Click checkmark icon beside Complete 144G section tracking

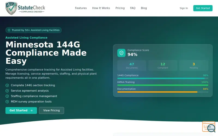7,85
